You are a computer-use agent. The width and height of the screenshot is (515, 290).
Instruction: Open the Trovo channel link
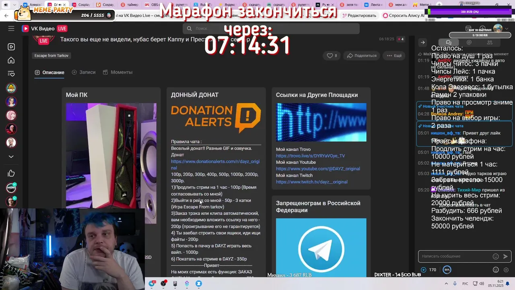click(x=310, y=156)
